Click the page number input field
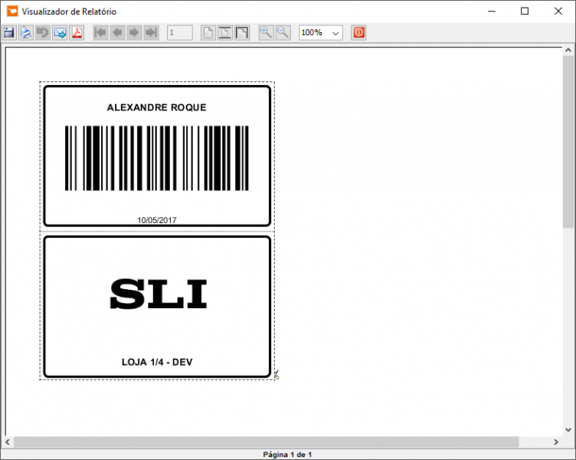This screenshot has width=576, height=460. (180, 33)
